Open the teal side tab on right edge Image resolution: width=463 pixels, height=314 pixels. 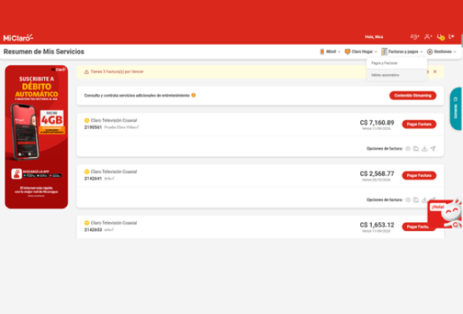click(456, 109)
